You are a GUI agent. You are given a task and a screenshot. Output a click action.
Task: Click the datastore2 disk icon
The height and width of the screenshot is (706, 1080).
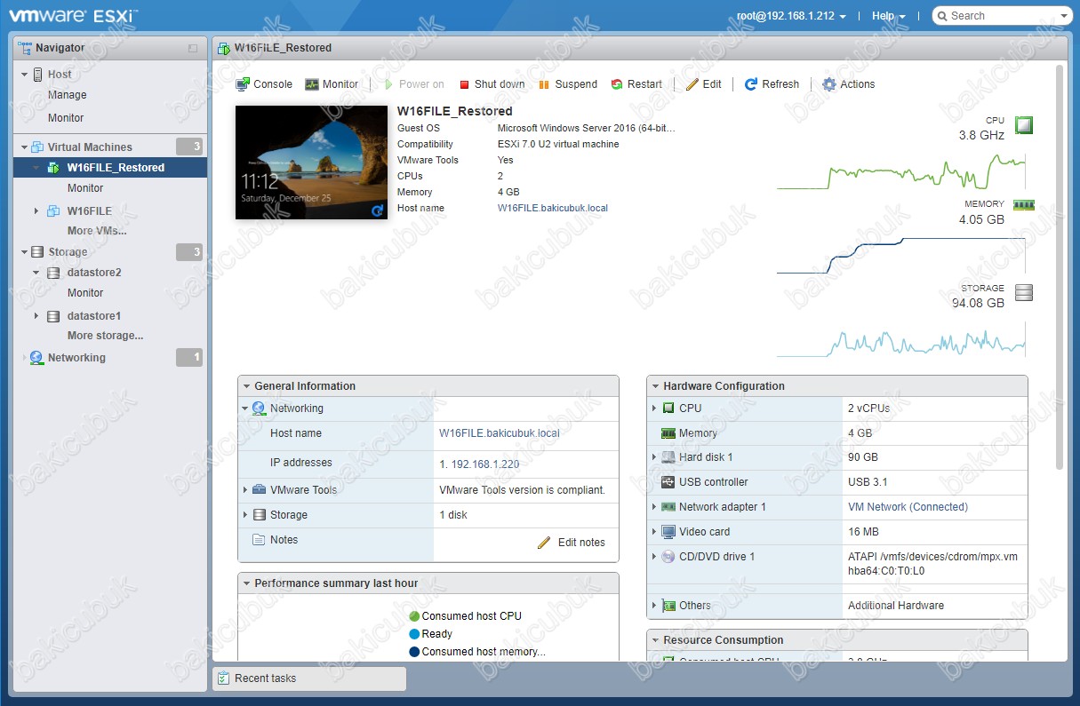53,273
